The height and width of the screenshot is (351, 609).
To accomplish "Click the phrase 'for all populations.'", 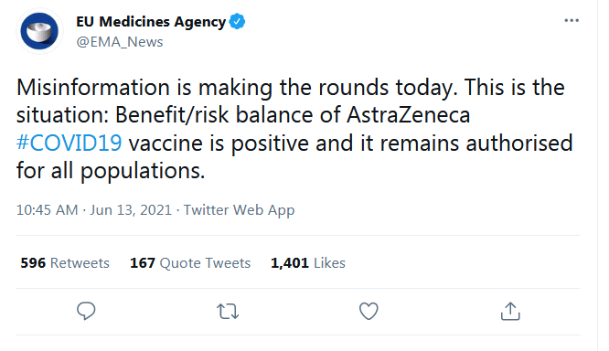I will tap(111, 170).
